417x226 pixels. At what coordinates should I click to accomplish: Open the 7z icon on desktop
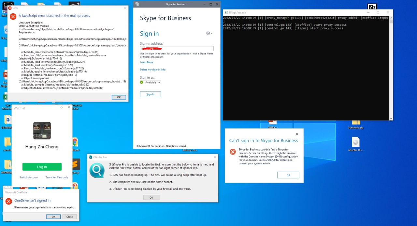click(372, 7)
